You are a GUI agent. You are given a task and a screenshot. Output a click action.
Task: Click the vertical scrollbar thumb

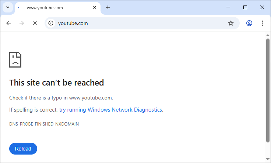click(x=268, y=90)
